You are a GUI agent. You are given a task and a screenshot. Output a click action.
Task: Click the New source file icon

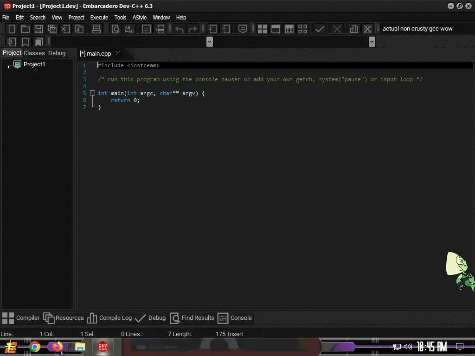coord(12,29)
